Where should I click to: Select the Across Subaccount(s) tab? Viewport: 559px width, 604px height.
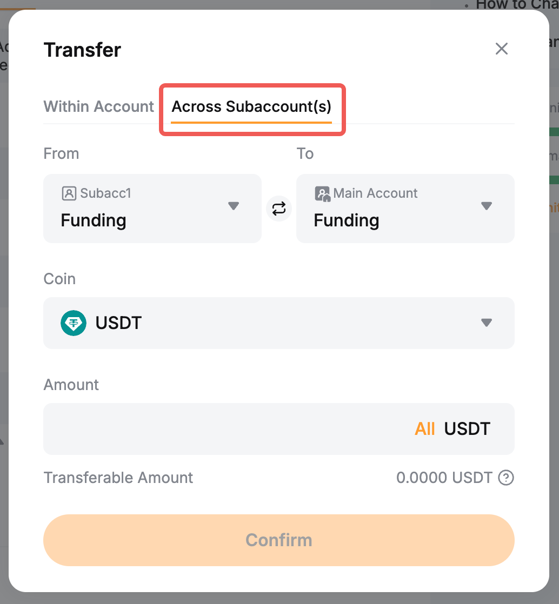pyautogui.click(x=251, y=106)
